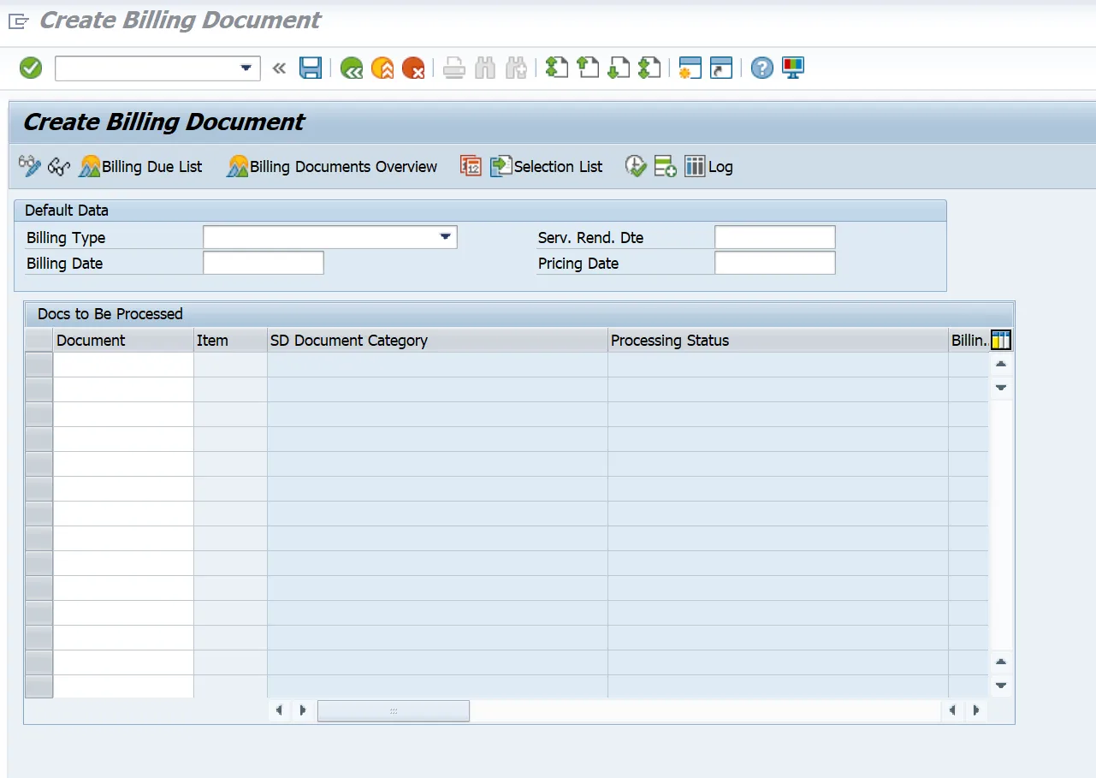Screen dimensions: 1096x778
Task: Click the green checkmark Enter icon
Action: tap(31, 68)
